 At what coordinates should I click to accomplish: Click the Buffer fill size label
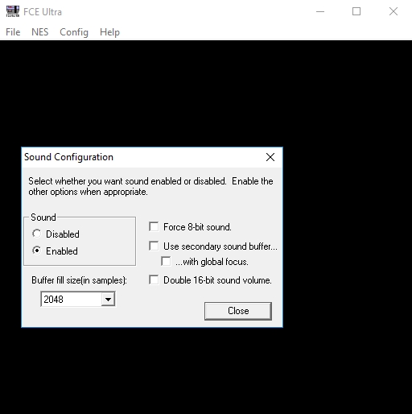[79, 280]
